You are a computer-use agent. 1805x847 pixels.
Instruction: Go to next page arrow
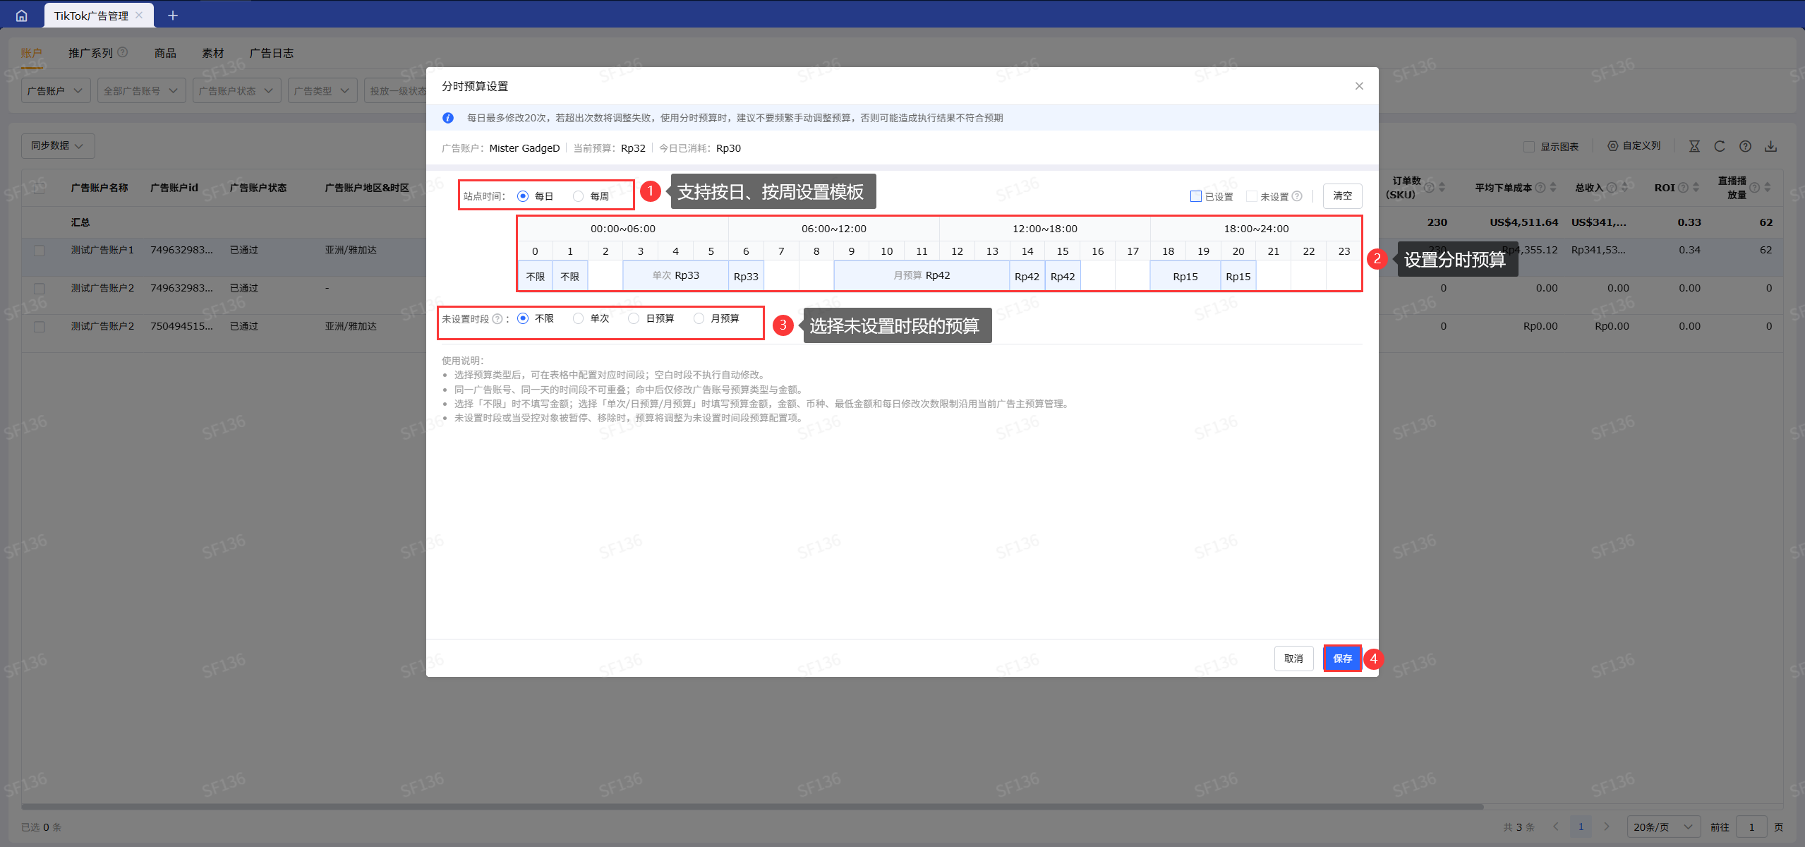pyautogui.click(x=1607, y=827)
